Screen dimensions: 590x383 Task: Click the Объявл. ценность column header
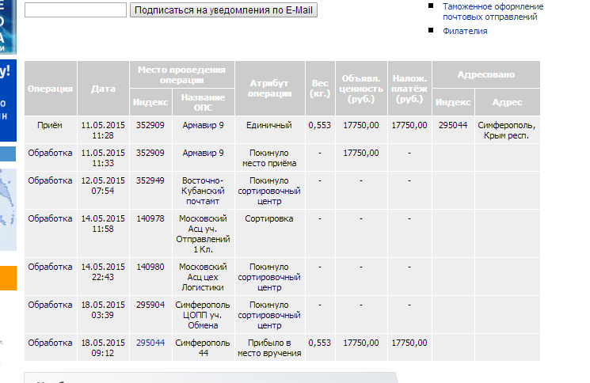pyautogui.click(x=361, y=89)
